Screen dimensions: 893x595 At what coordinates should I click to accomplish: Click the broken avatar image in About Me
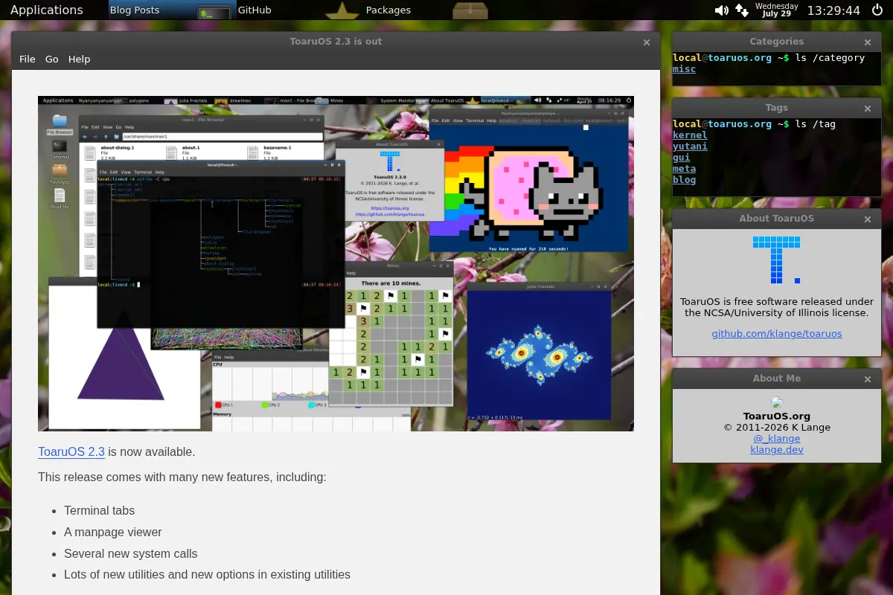point(777,402)
